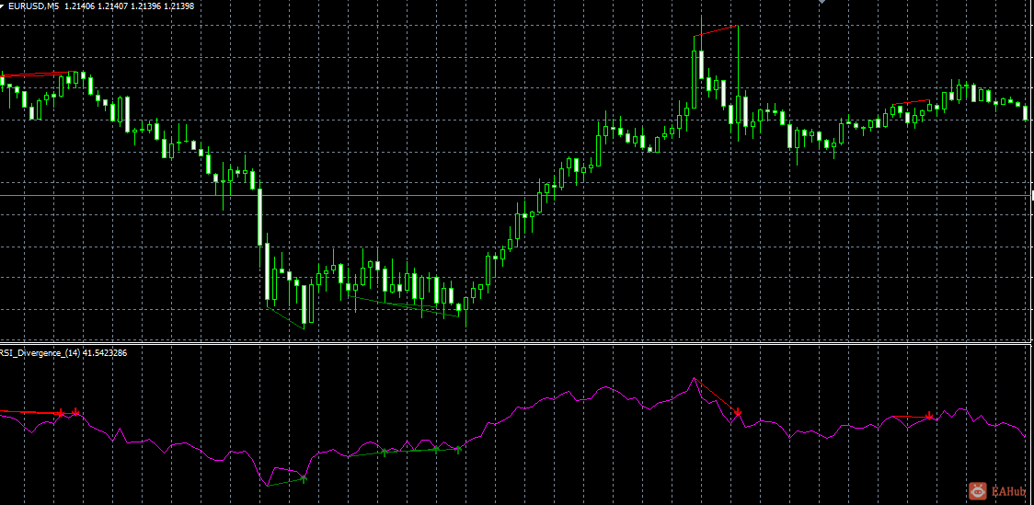
Task: Click the middle green arrow on the long green RSI line
Action: point(435,450)
